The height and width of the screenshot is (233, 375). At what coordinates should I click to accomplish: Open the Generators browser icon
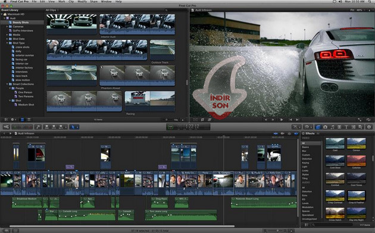(x=353, y=127)
